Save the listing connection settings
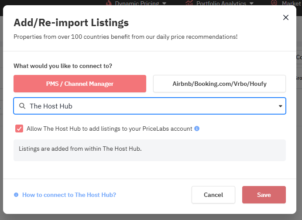 (x=264, y=195)
